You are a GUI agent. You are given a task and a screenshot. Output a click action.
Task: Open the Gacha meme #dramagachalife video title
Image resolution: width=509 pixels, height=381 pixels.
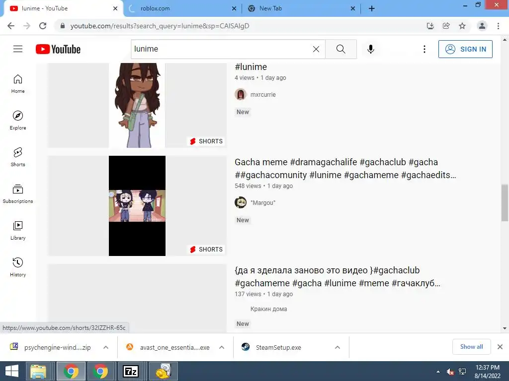pos(345,169)
